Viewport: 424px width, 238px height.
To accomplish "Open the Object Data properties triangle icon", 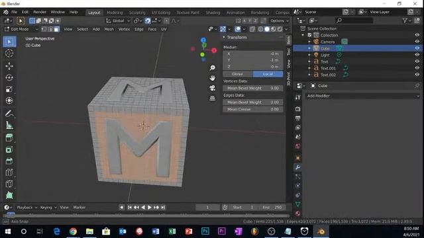I will click(x=297, y=204).
